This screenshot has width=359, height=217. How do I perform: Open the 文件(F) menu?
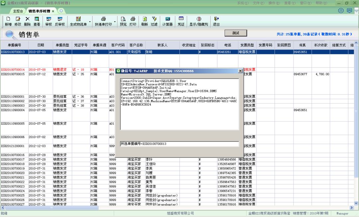click(x=259, y=3)
